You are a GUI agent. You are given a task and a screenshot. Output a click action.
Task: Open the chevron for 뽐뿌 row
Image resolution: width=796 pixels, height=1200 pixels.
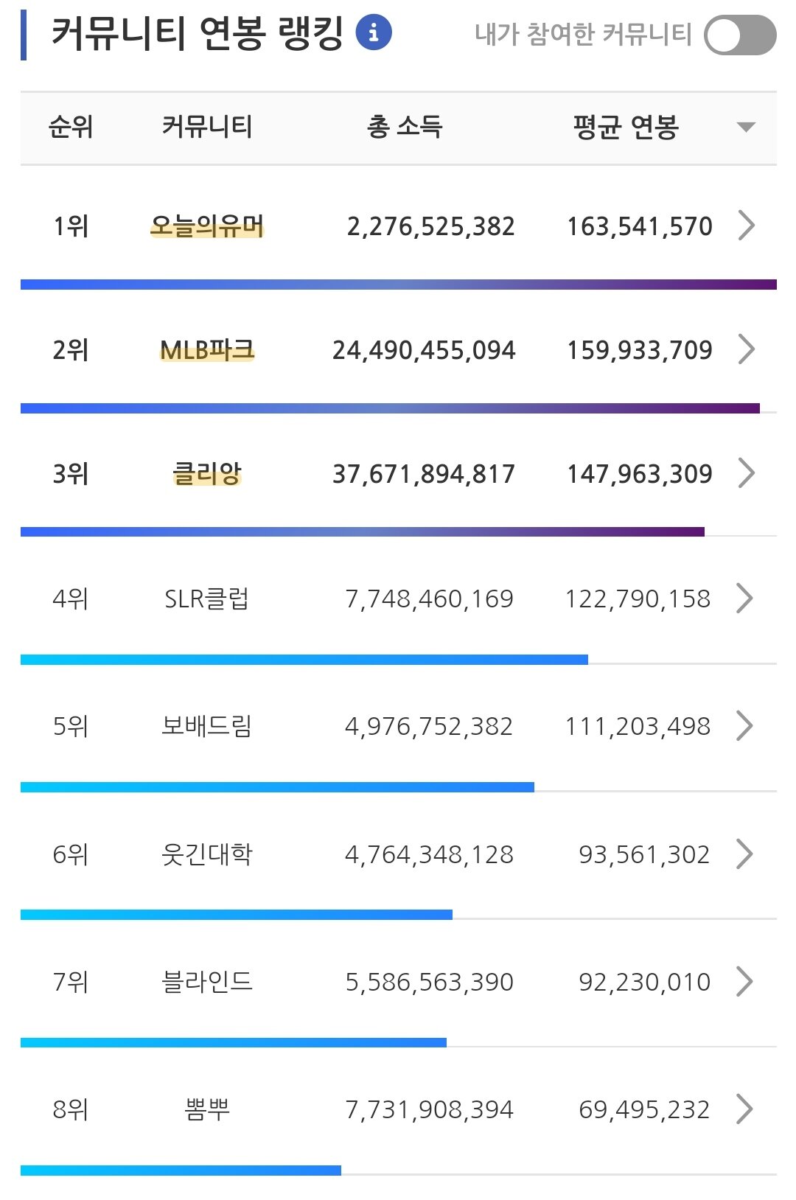pyautogui.click(x=744, y=1109)
